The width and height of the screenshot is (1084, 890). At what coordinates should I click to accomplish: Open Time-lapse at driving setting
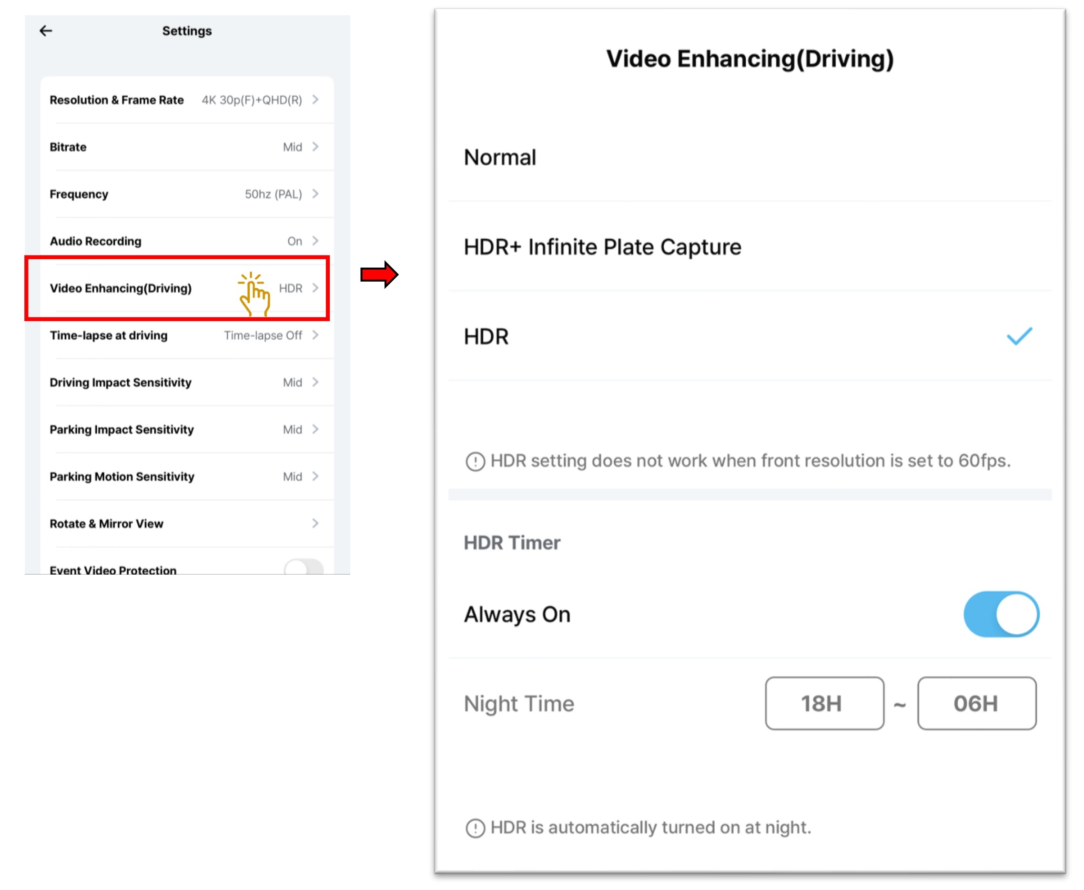tap(184, 335)
